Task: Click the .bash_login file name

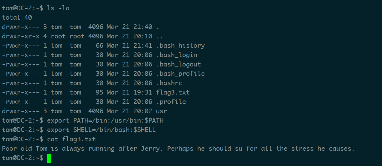Action: 177,55
